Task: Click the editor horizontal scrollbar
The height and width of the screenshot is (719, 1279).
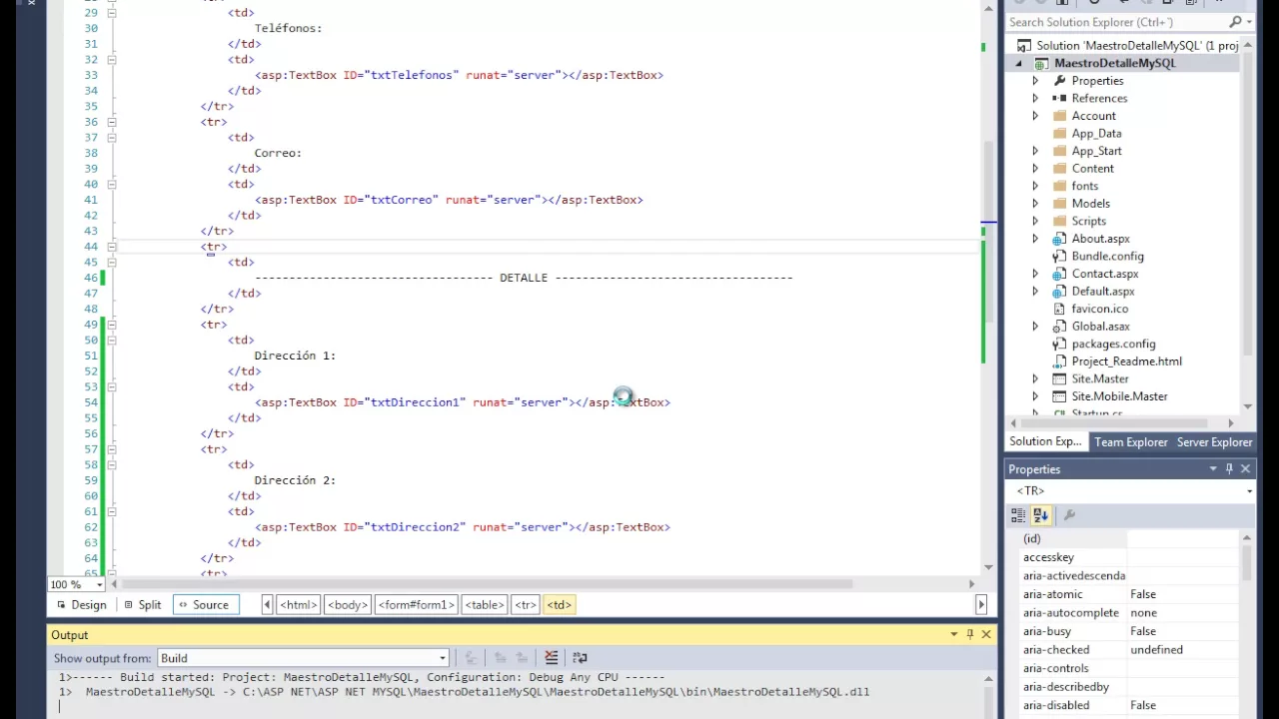Action: 488,584
